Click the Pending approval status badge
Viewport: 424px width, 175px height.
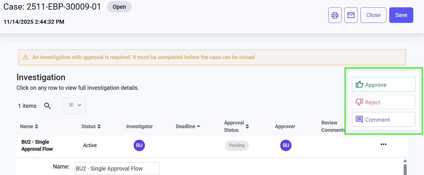(x=236, y=145)
